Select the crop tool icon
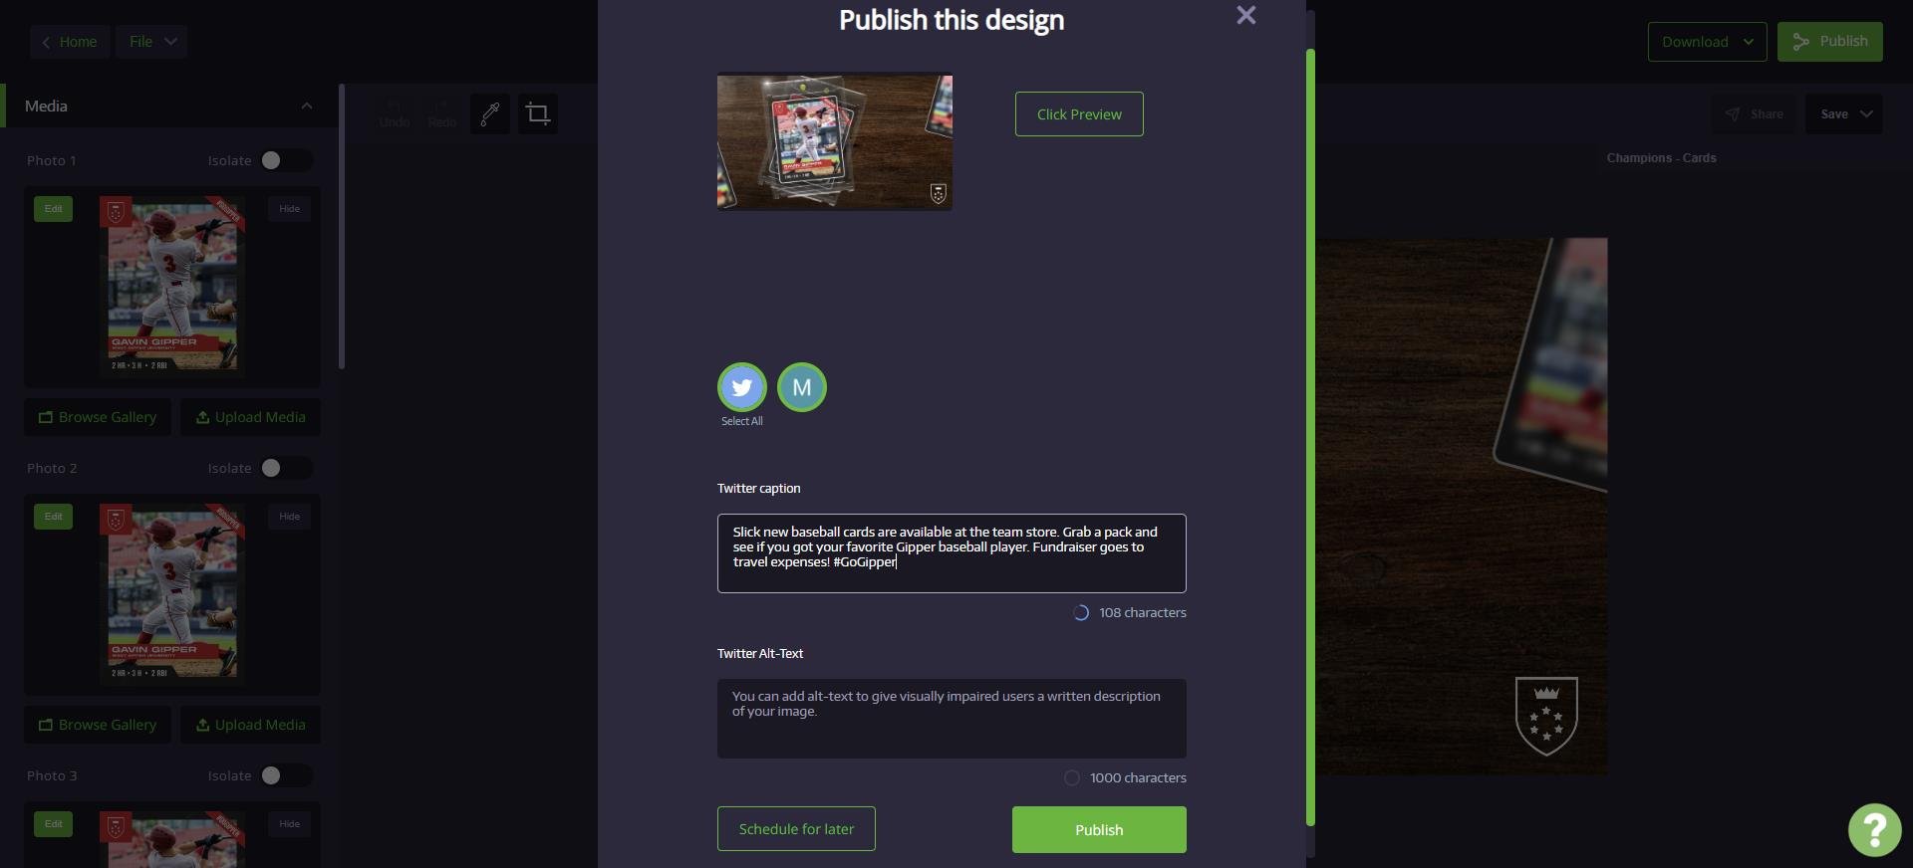 click(538, 113)
